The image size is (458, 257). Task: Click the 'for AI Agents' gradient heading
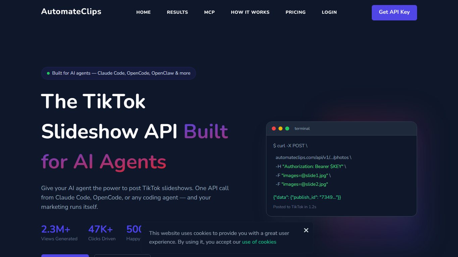point(104,161)
